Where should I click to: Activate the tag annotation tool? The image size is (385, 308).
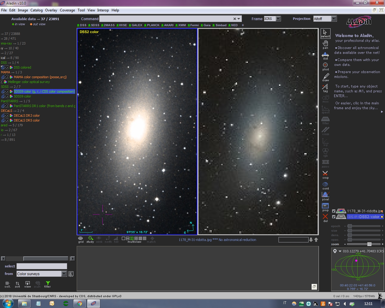click(x=325, y=88)
